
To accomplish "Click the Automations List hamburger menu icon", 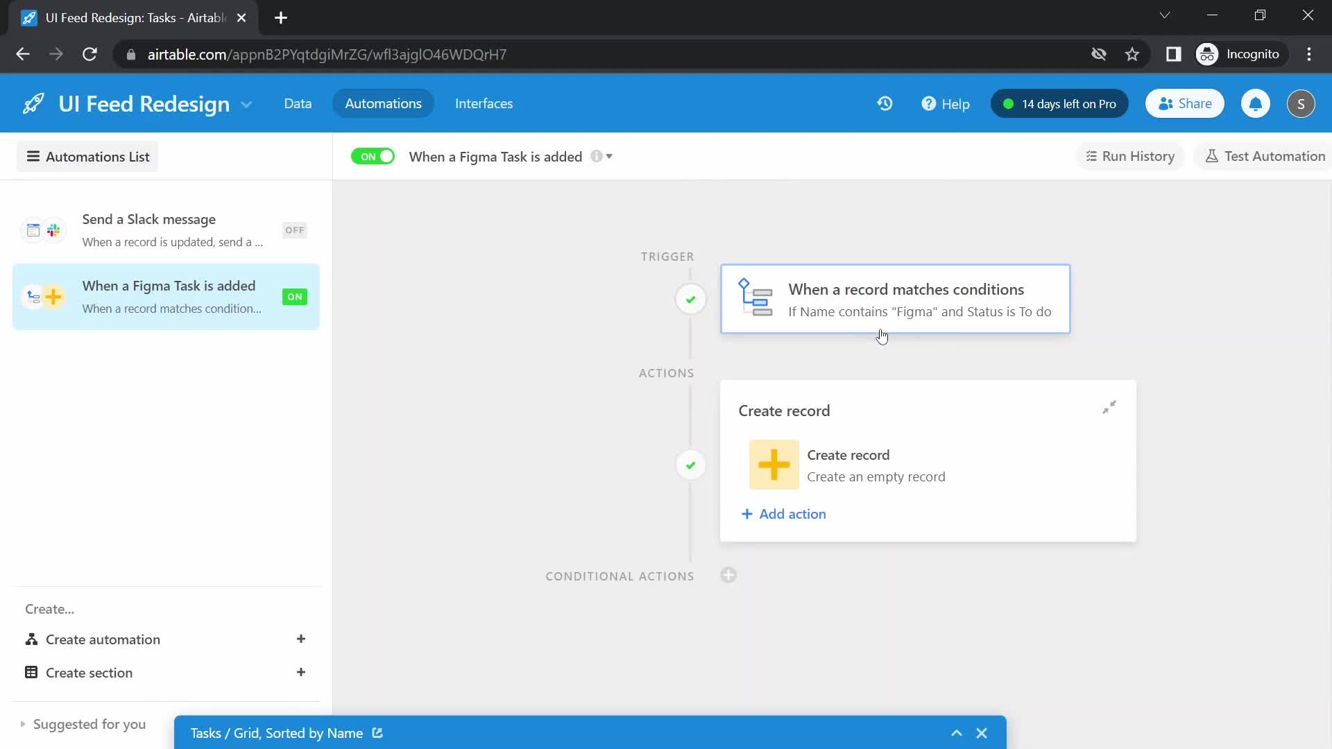I will pyautogui.click(x=32, y=156).
